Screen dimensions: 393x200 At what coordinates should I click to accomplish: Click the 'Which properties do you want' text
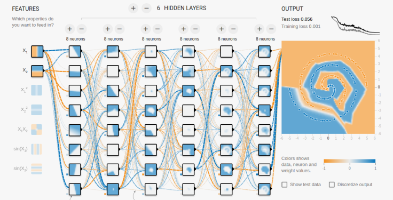pos(33,22)
